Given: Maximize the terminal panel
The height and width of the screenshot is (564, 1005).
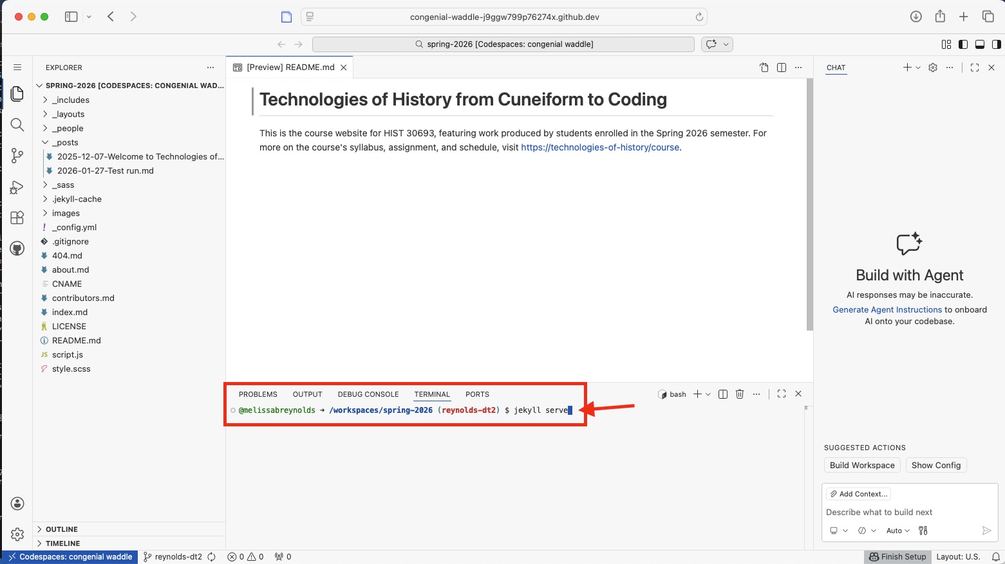Looking at the screenshot, I should (x=781, y=394).
